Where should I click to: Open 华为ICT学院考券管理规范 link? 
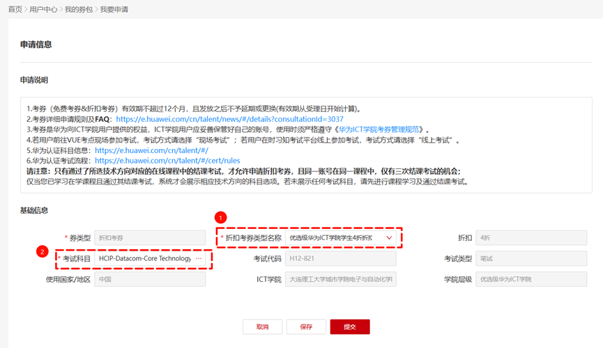click(x=379, y=129)
